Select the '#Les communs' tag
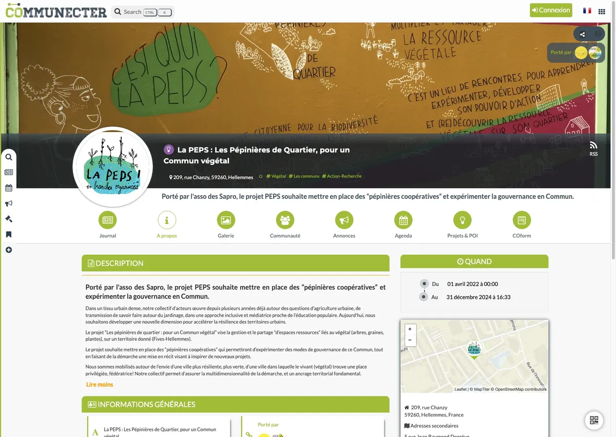This screenshot has height=437, width=616. [x=304, y=176]
